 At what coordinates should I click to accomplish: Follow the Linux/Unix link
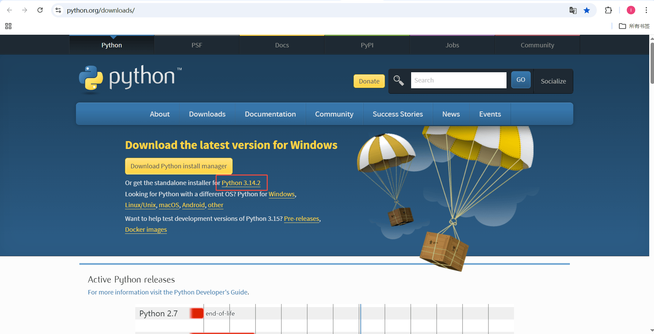click(140, 205)
